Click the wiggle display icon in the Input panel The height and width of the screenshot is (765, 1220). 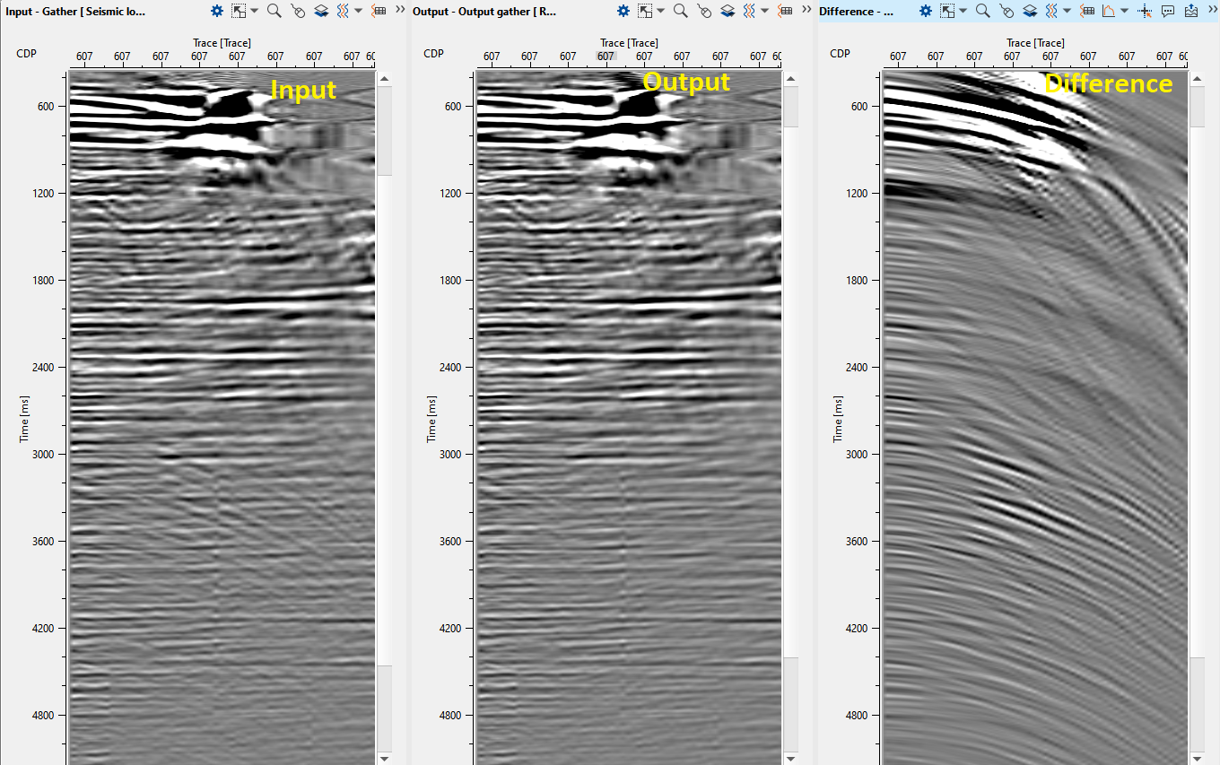pyautogui.click(x=343, y=11)
